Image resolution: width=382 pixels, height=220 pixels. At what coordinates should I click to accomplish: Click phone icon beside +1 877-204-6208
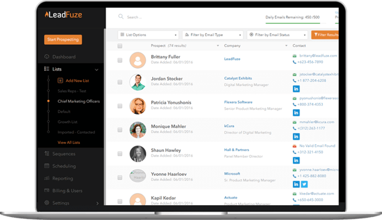click(294, 80)
